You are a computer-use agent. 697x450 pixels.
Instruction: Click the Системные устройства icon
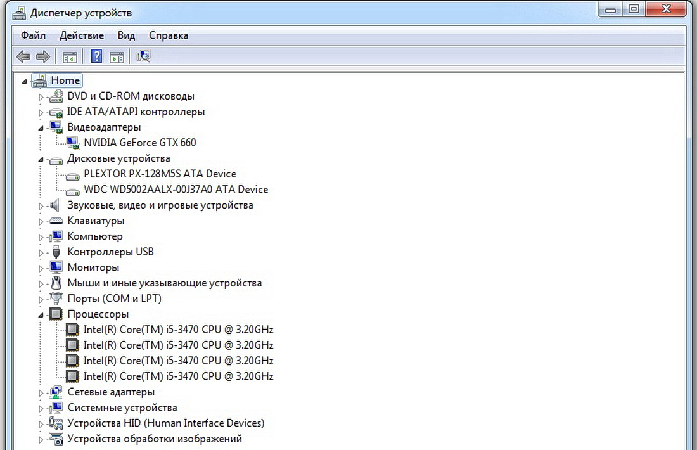click(x=56, y=408)
